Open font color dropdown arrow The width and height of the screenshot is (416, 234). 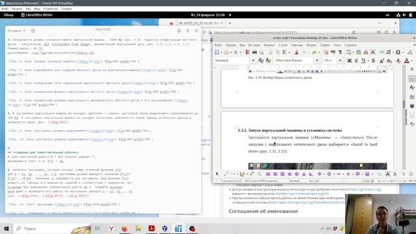[411, 60]
